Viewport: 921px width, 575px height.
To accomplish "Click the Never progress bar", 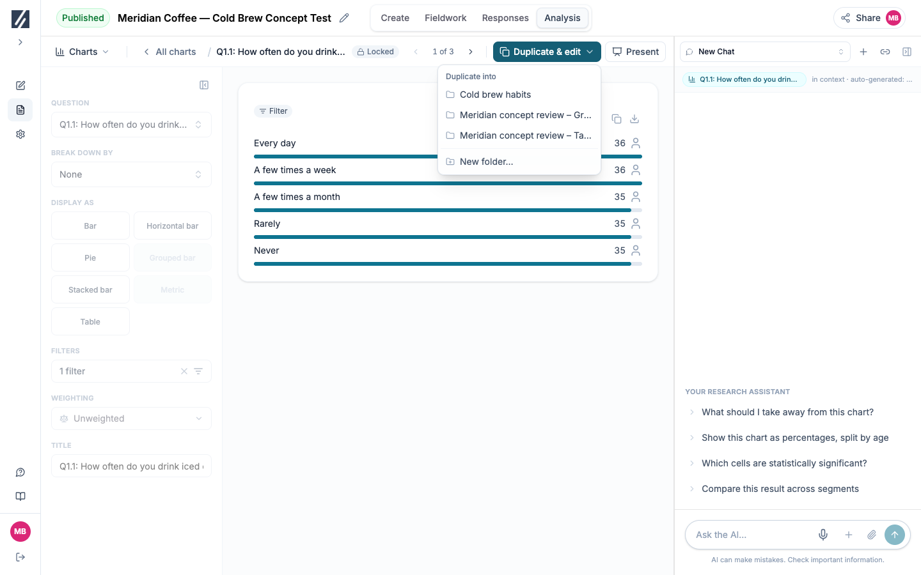I will point(448,264).
